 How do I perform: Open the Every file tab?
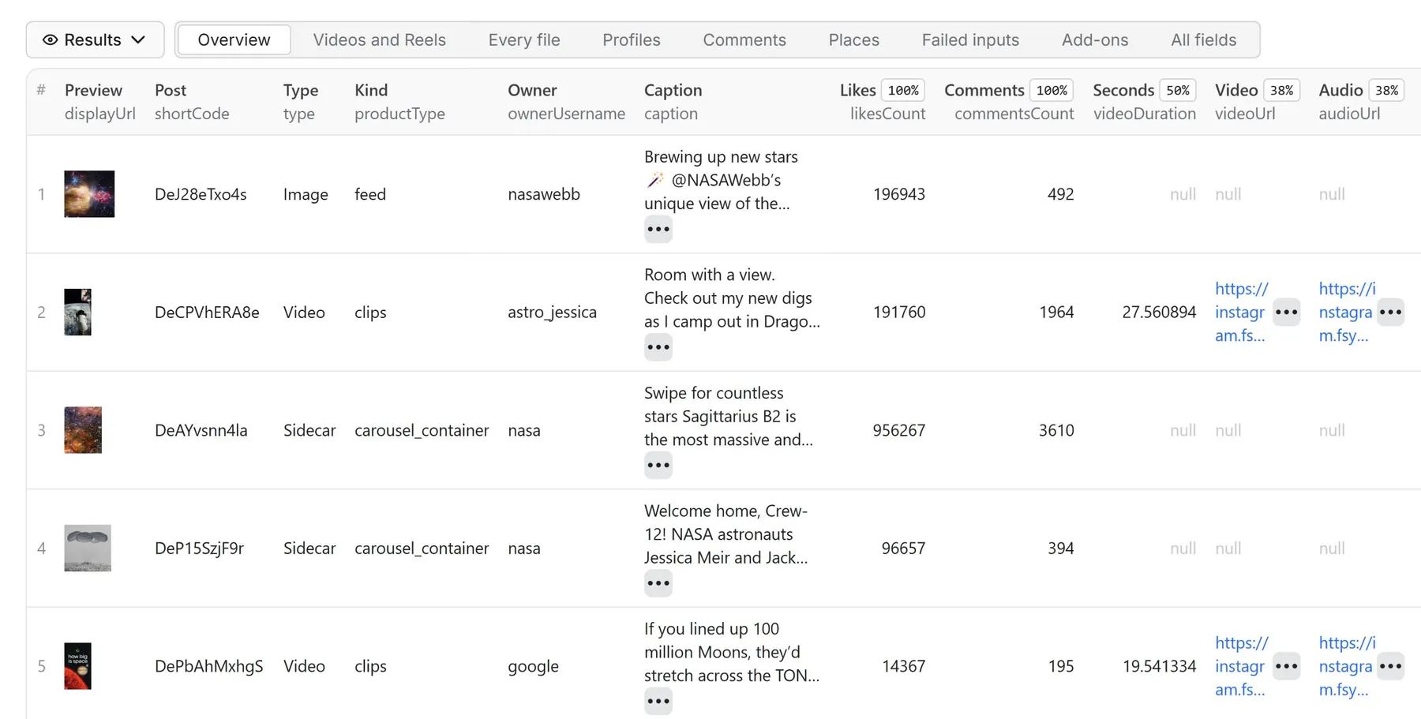coord(524,39)
